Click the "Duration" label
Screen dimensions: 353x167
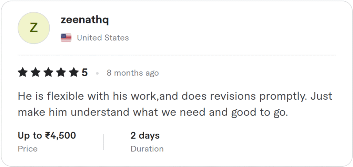point(147,149)
